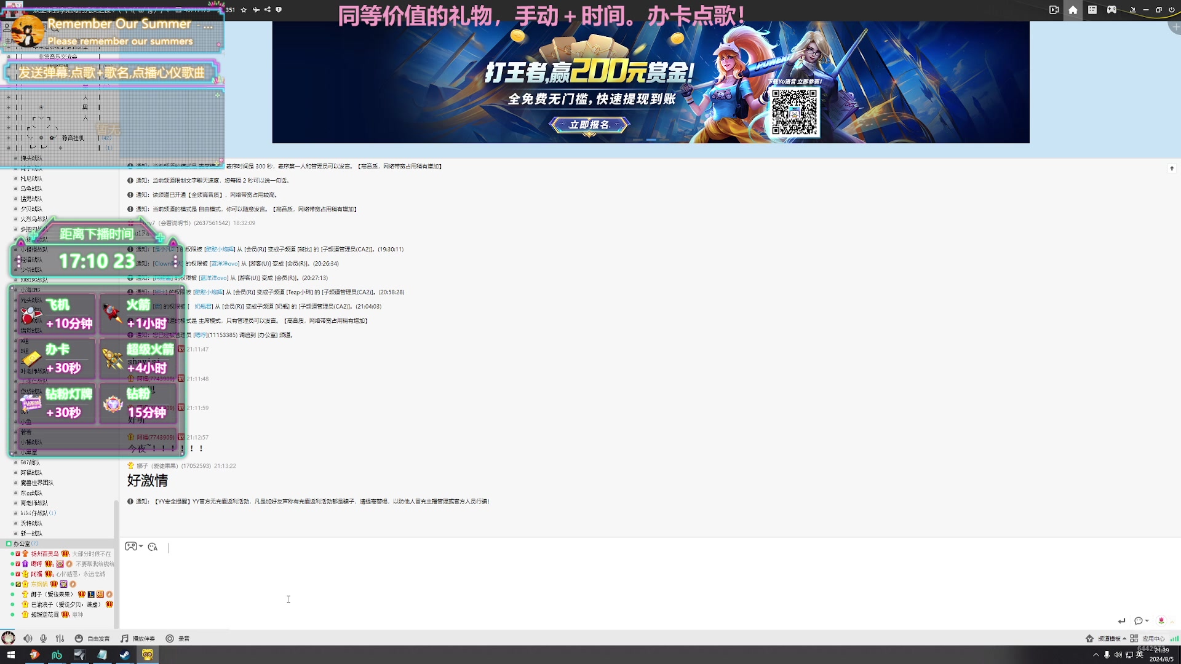Click the green signal strength bars icon
Screen dimensions: 1181x664
[x=1174, y=639]
